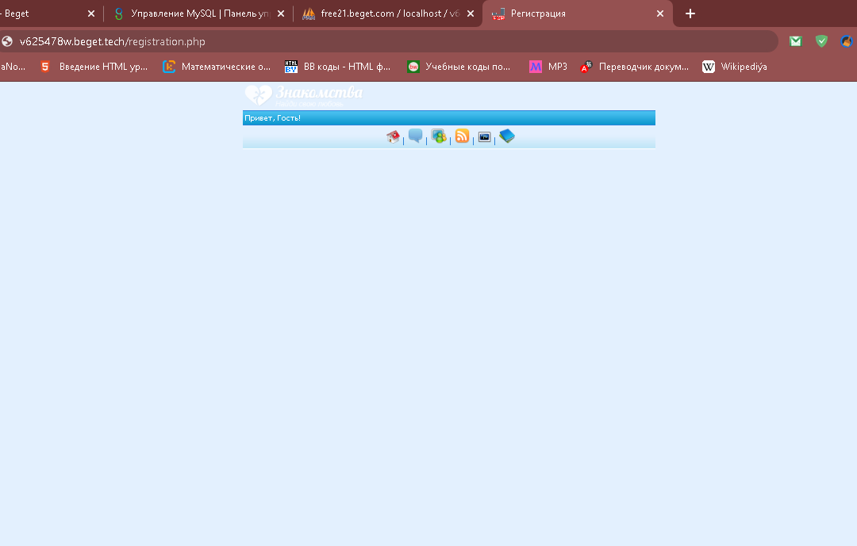Open BB коды - HTML bookmark

pyautogui.click(x=338, y=67)
